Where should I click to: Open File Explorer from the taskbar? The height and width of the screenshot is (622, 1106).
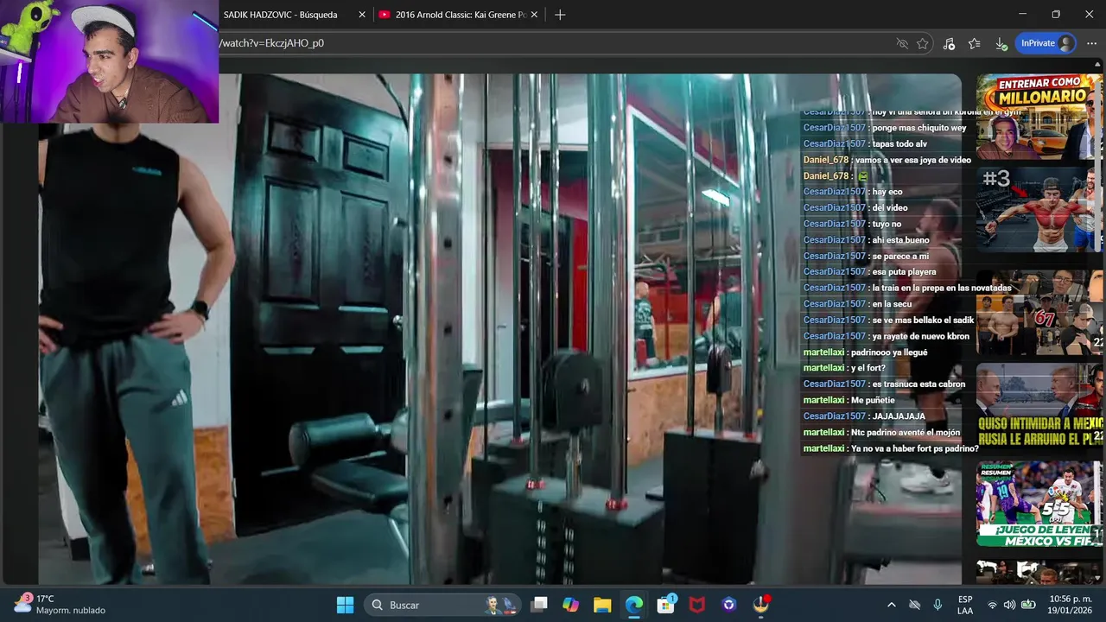[602, 605]
